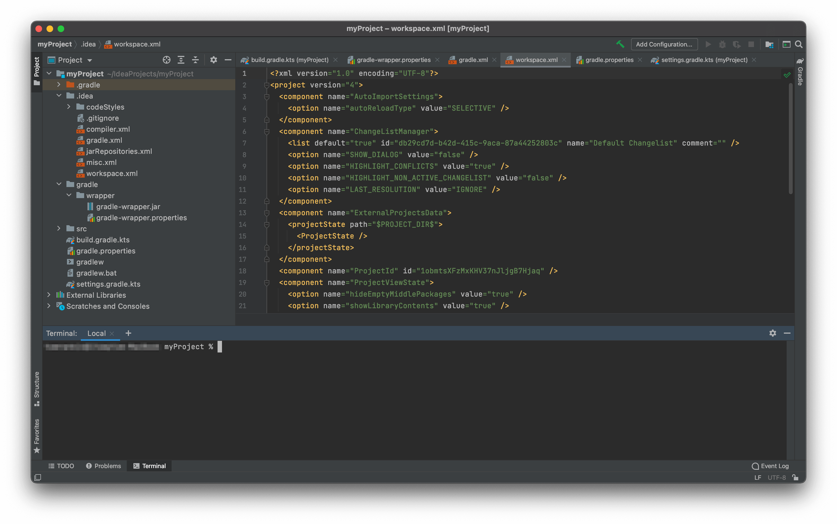Close the workspace.xml editor tab
Image resolution: width=837 pixels, height=524 pixels.
[x=564, y=60]
